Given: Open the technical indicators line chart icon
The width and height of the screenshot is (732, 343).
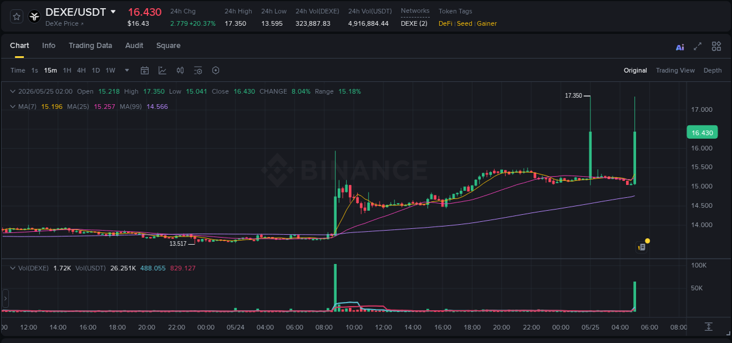Looking at the screenshot, I should [x=162, y=70].
